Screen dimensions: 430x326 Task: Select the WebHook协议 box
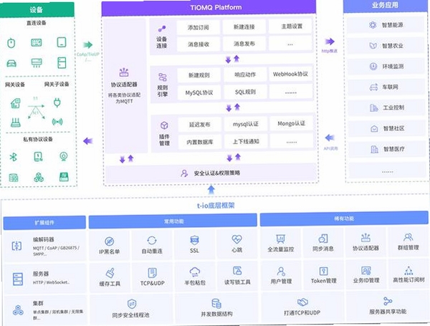pos(291,75)
